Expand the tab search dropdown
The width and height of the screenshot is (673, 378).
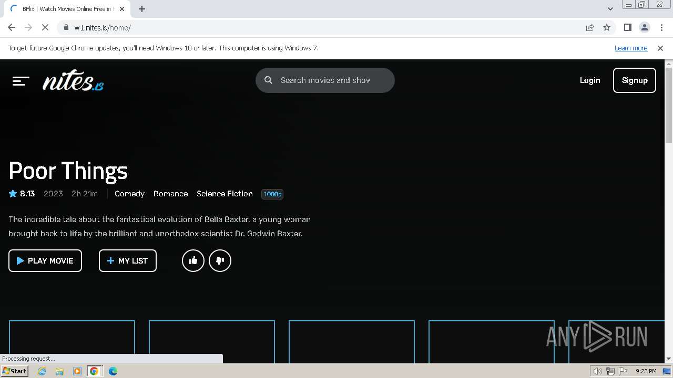click(x=610, y=9)
